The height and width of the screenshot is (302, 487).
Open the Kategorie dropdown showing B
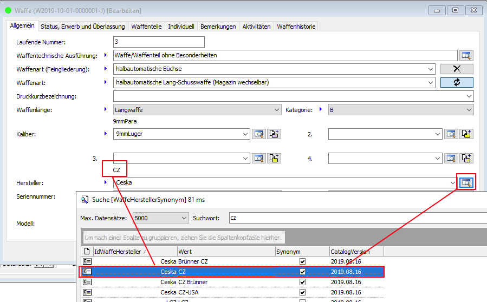(x=469, y=110)
